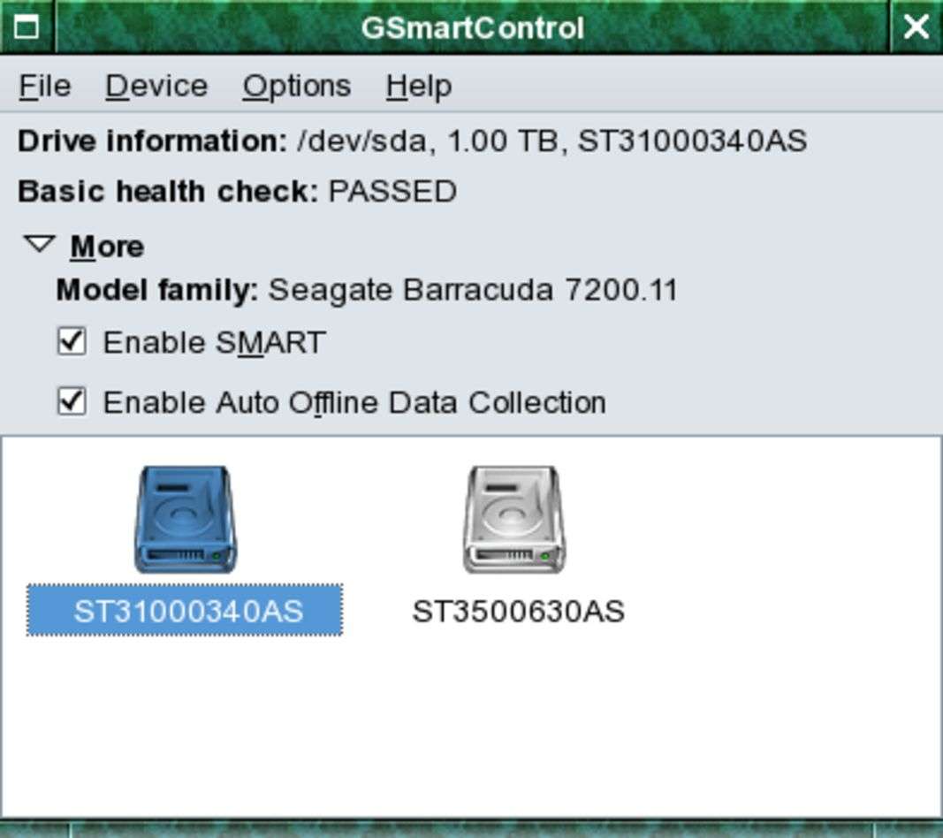Click the Drive information /dev/sda text
The width and height of the screenshot is (943, 838).
[x=412, y=141]
